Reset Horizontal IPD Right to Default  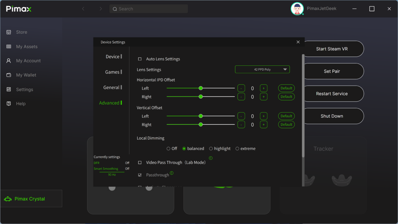point(286,96)
